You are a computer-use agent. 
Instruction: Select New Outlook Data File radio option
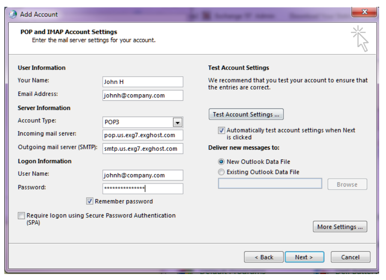pyautogui.click(x=221, y=162)
